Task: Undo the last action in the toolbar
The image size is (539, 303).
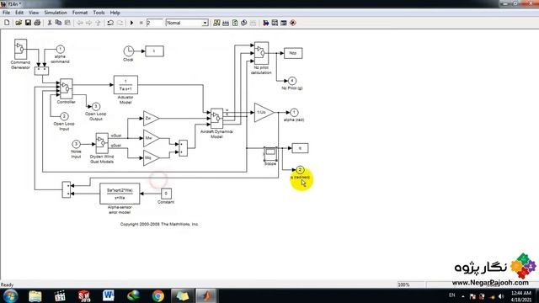Action: [110, 23]
